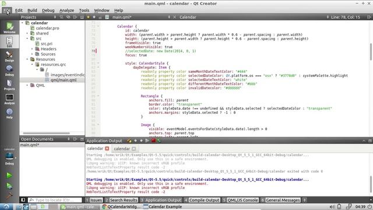Screen dimensions: 373x210
Task: Open Projects mode in sidebar
Action: (9, 85)
